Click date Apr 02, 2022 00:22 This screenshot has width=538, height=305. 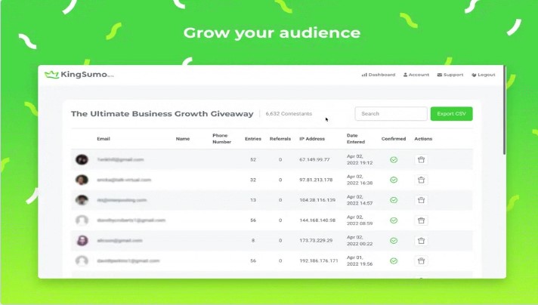[x=360, y=241]
